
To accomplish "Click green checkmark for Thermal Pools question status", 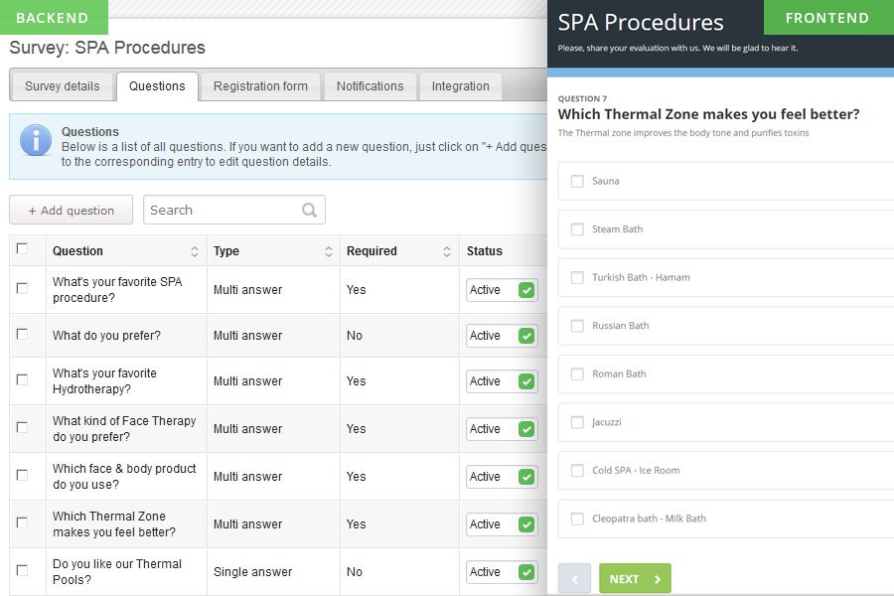I will (526, 572).
